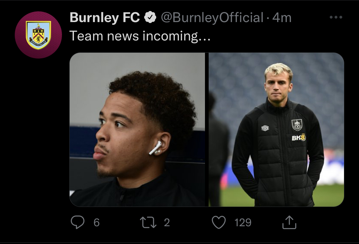Screen dimensions: 359x244
Task: Click the "Team news incoming..." tweet text
Action: [x=140, y=36]
